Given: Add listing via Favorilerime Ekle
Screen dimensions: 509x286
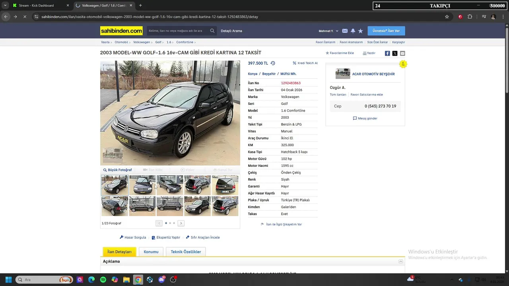Looking at the screenshot, I should (340, 53).
